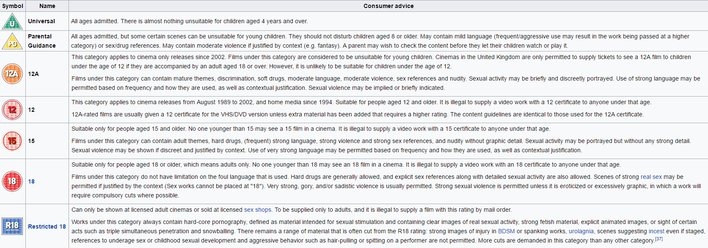Click the Name column header

pos(47,6)
